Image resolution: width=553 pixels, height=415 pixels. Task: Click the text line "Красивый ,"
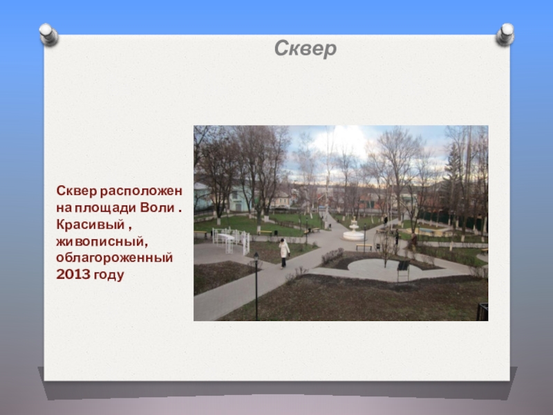click(94, 224)
